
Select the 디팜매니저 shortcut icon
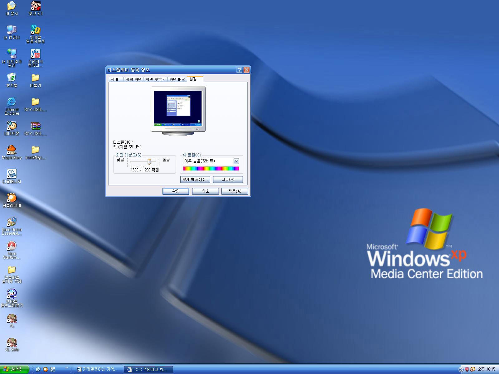pos(12,176)
